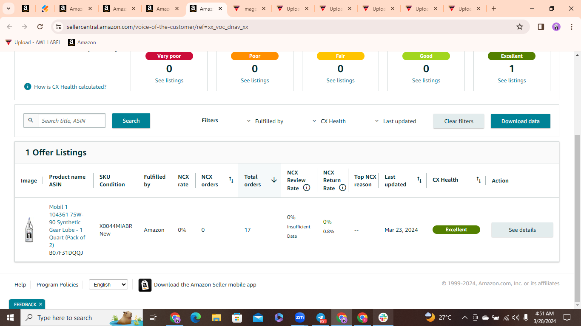Click Clear filters
The height and width of the screenshot is (326, 581).
click(459, 121)
